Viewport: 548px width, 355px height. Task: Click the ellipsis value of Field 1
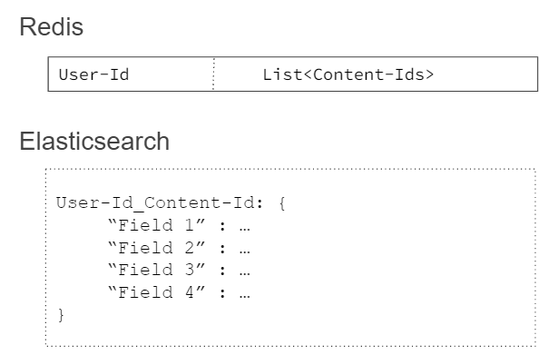tap(245, 230)
